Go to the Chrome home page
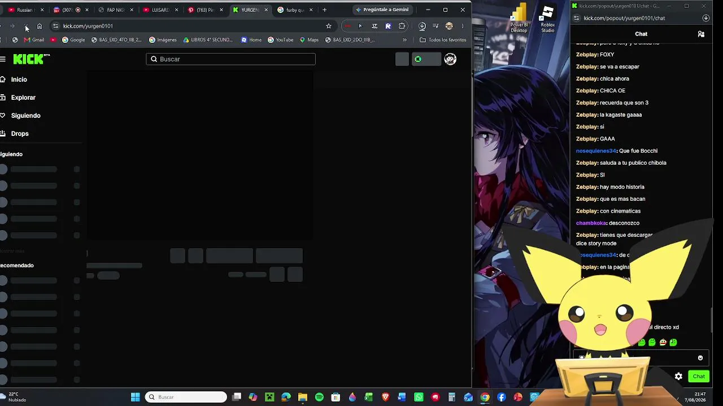Screen dimensions: 723x406 click(x=40, y=26)
